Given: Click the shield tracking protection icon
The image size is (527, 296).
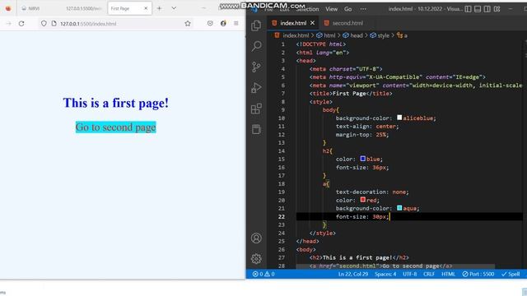Looking at the screenshot, I should pos(44,24).
